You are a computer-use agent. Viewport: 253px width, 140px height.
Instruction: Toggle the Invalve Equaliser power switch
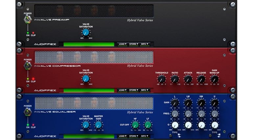28,112
